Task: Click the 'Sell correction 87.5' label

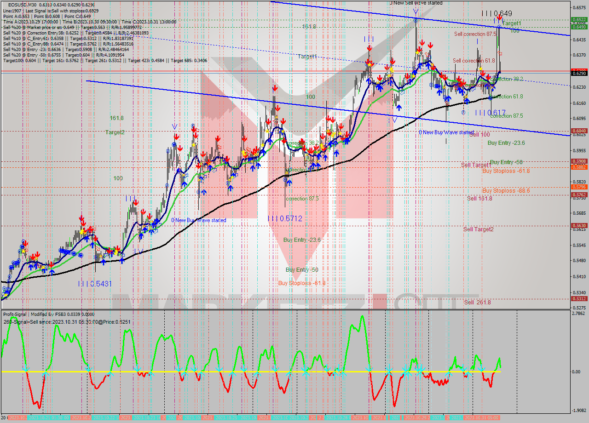Action: [474, 34]
